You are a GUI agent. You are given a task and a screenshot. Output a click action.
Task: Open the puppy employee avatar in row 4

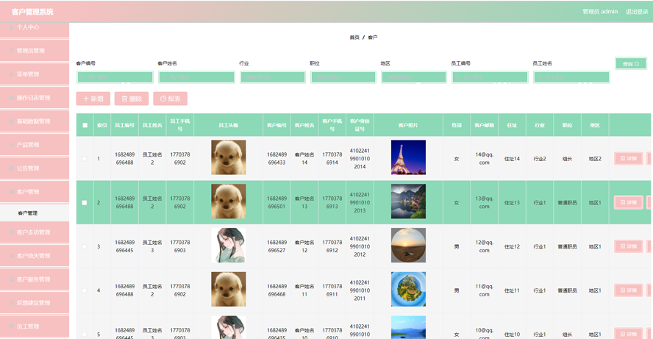pyautogui.click(x=228, y=289)
